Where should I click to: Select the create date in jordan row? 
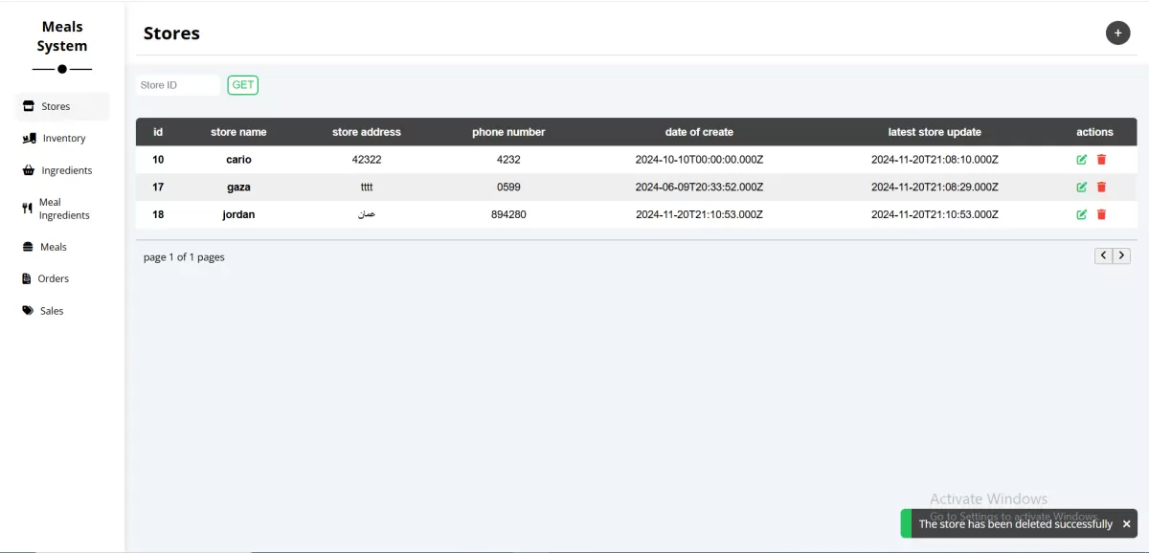[699, 215]
